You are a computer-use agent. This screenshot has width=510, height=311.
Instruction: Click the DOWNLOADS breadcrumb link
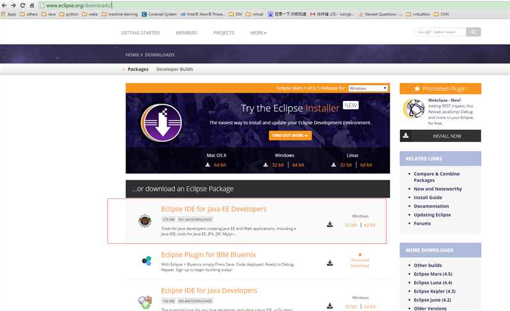tap(160, 55)
